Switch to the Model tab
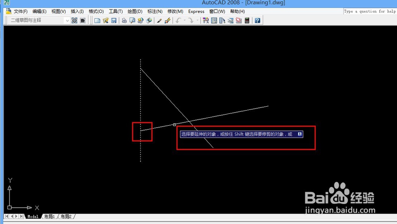 tap(33, 216)
